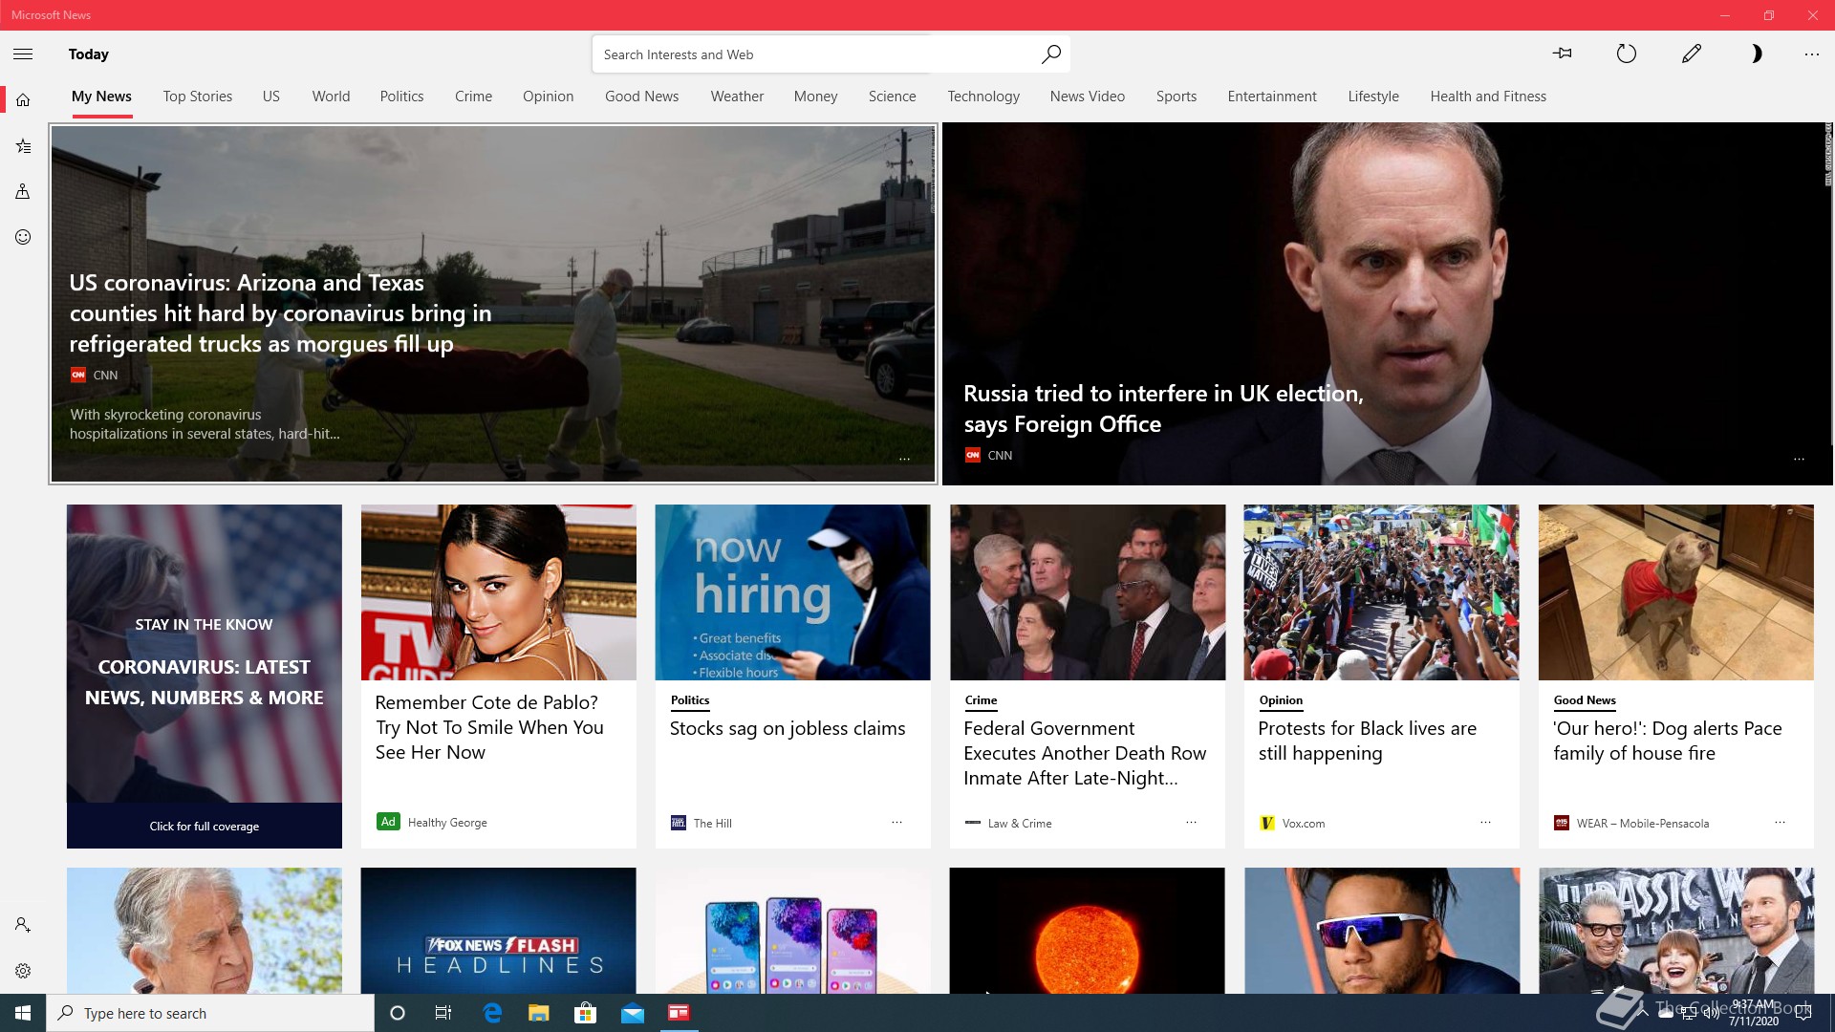Screen dimensions: 1835x1032
Task: Open Cortana from the taskbar
Action: pyautogui.click(x=398, y=1013)
